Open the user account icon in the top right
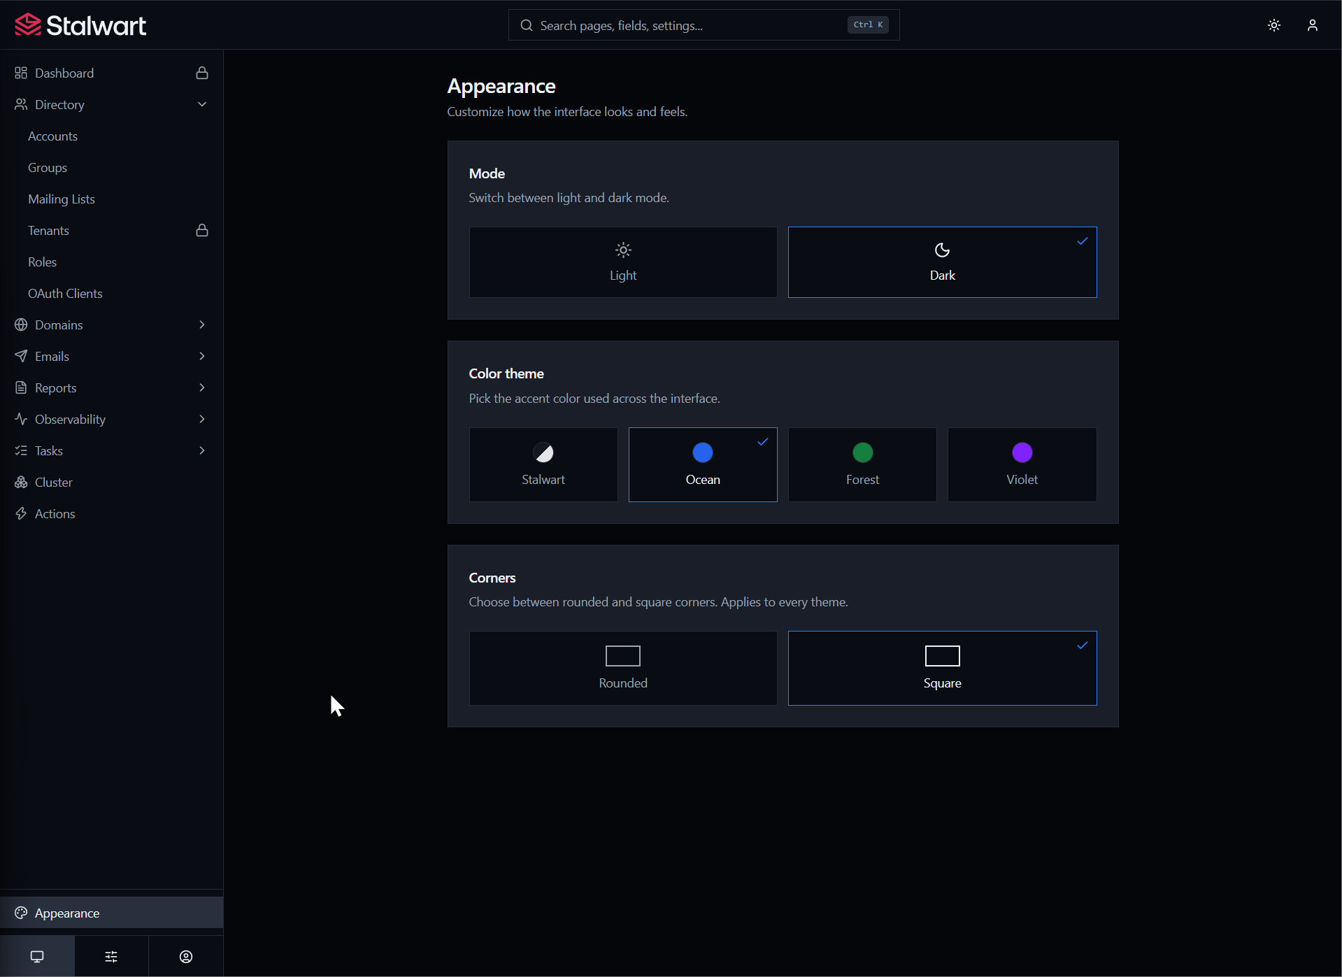This screenshot has width=1342, height=977. point(1312,25)
